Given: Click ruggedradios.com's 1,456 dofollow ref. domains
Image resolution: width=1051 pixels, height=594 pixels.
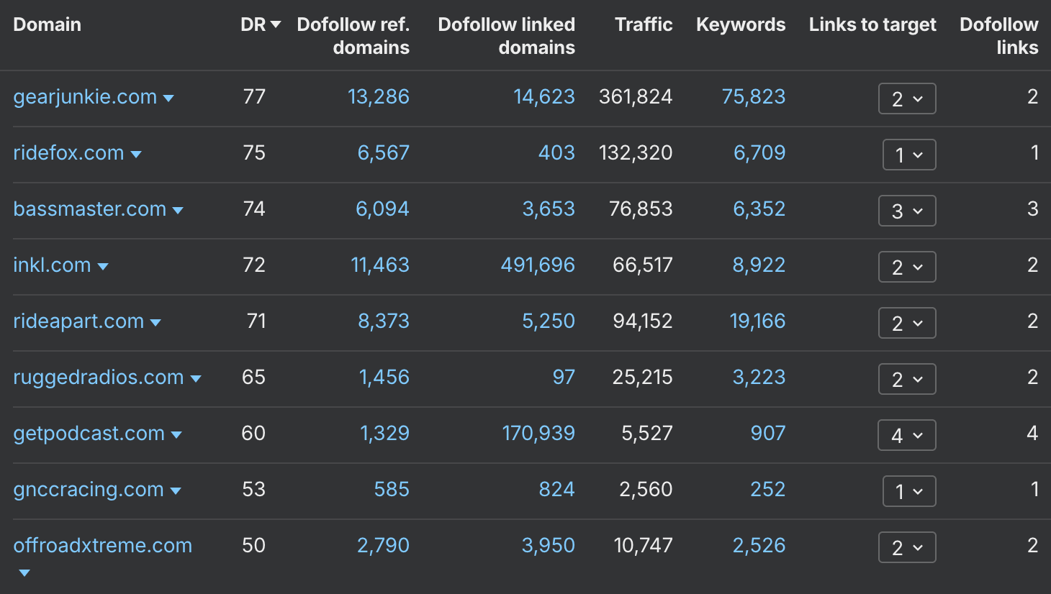Looking at the screenshot, I should pos(384,378).
